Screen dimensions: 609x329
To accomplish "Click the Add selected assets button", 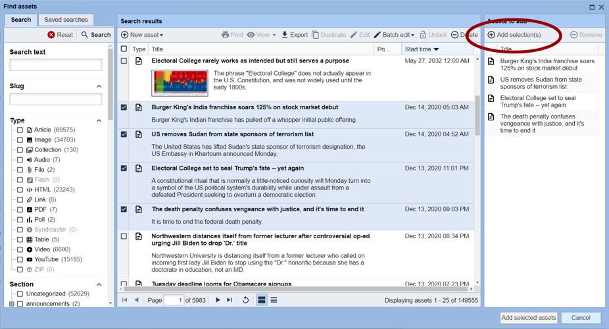I will coord(528,318).
